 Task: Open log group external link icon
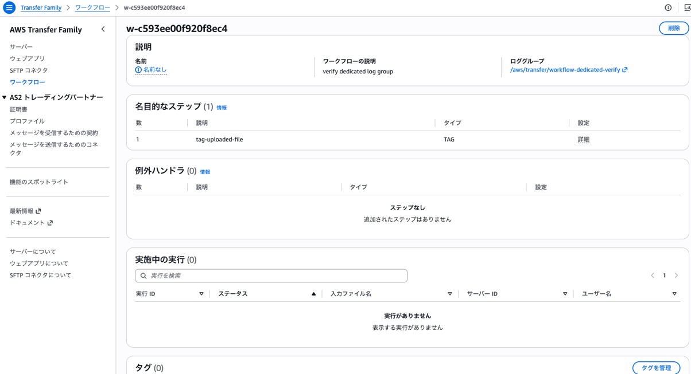click(625, 70)
